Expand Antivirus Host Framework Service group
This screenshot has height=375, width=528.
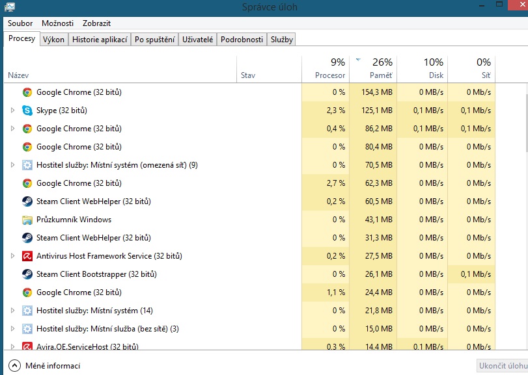(x=12, y=256)
